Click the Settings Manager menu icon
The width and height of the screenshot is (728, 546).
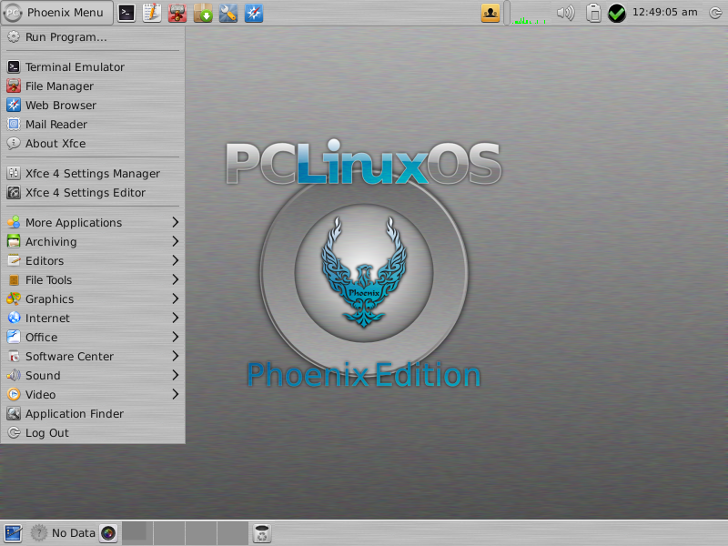point(14,173)
